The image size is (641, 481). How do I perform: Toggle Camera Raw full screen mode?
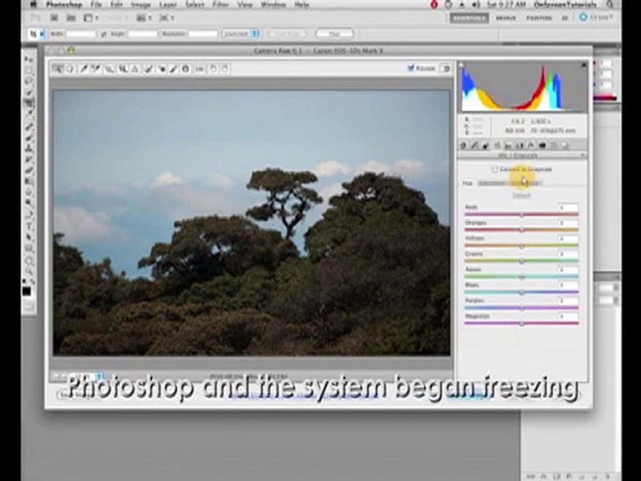coord(446,69)
